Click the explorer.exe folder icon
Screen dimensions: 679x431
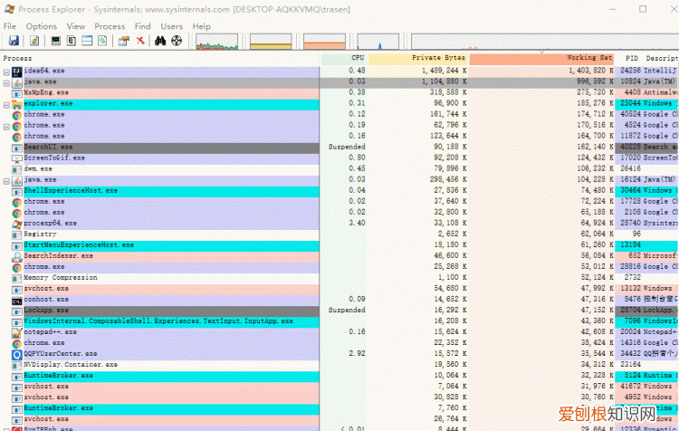pos(17,104)
